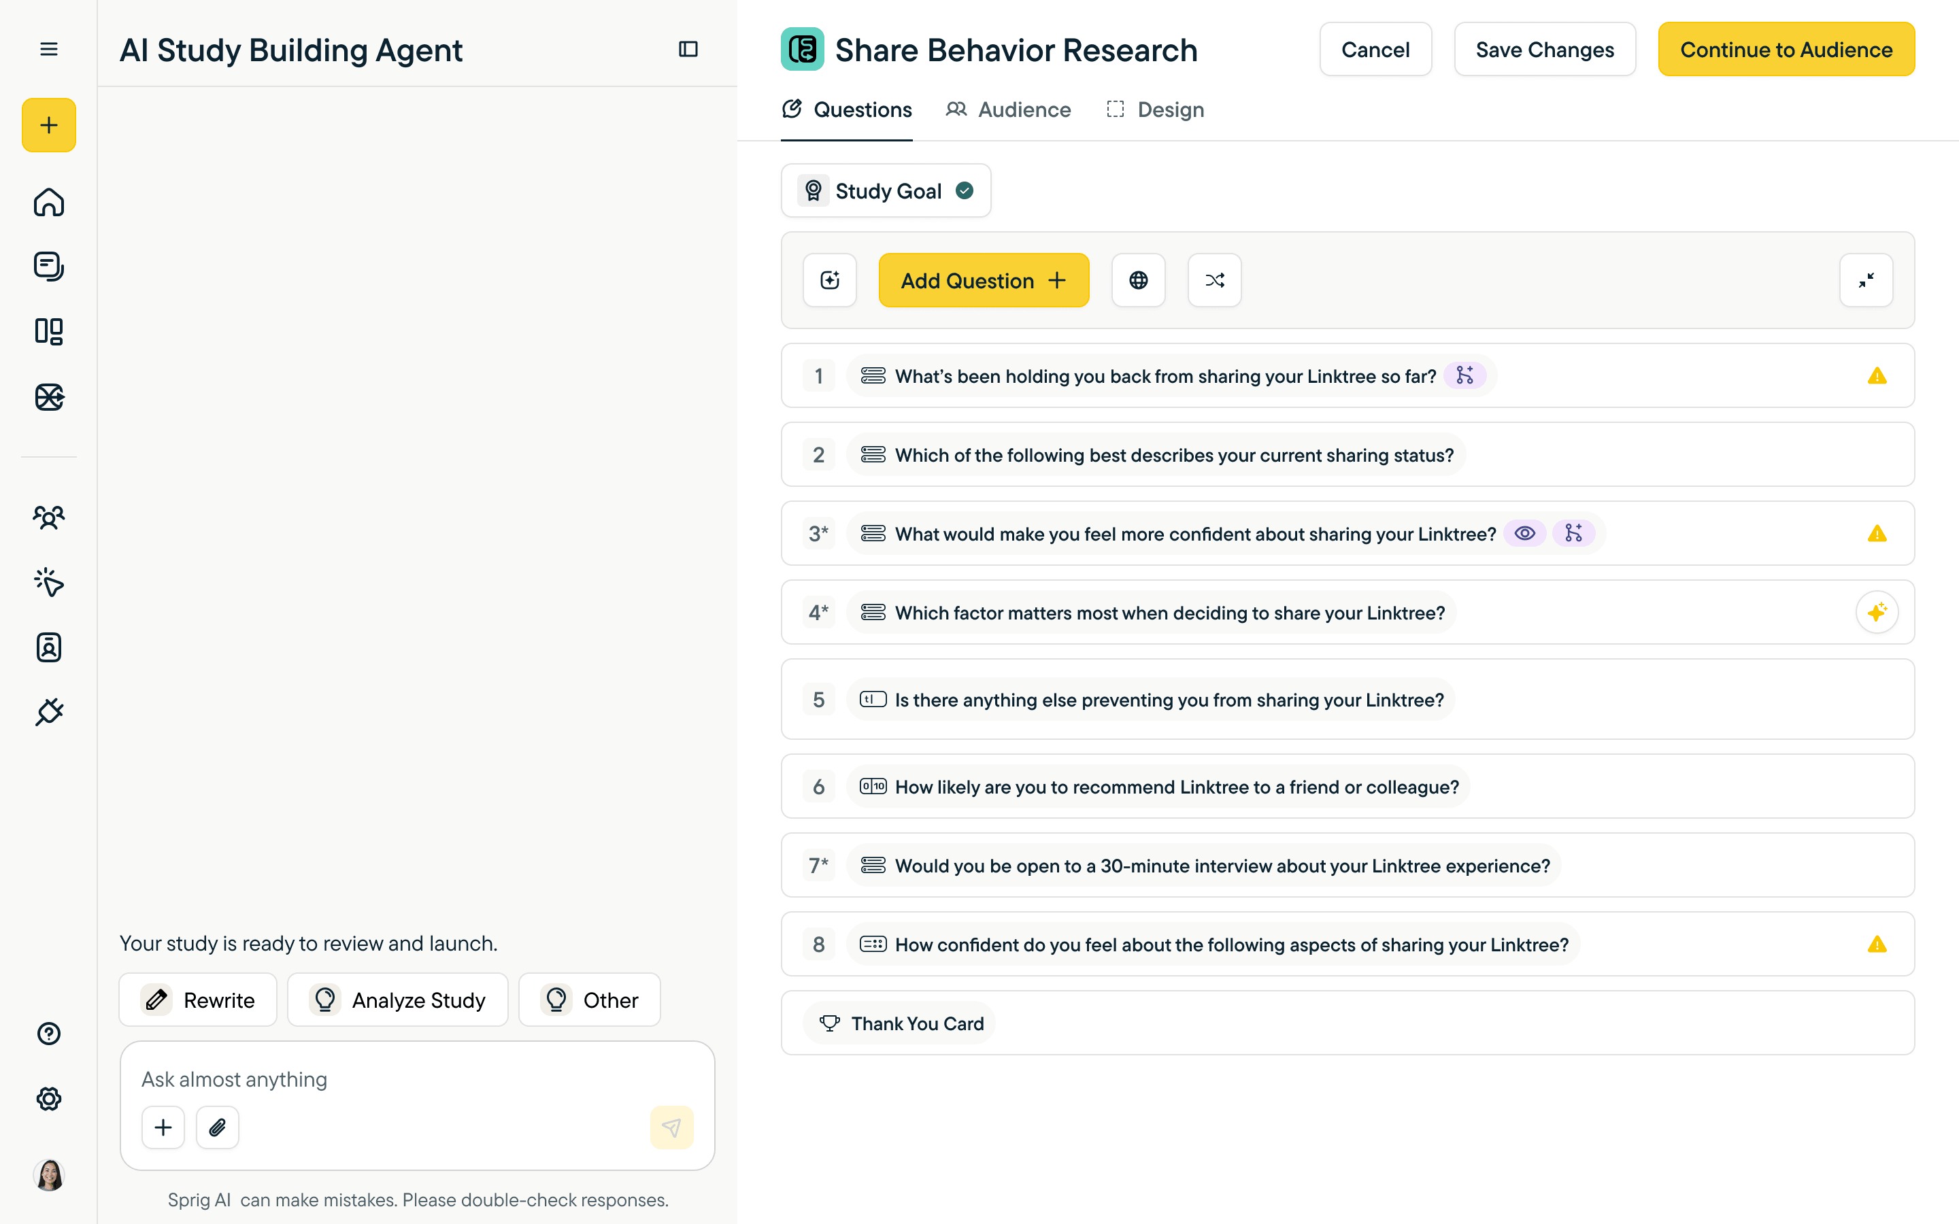Expand question 1 about holding you back
The width and height of the screenshot is (1959, 1224).
tap(1347, 375)
